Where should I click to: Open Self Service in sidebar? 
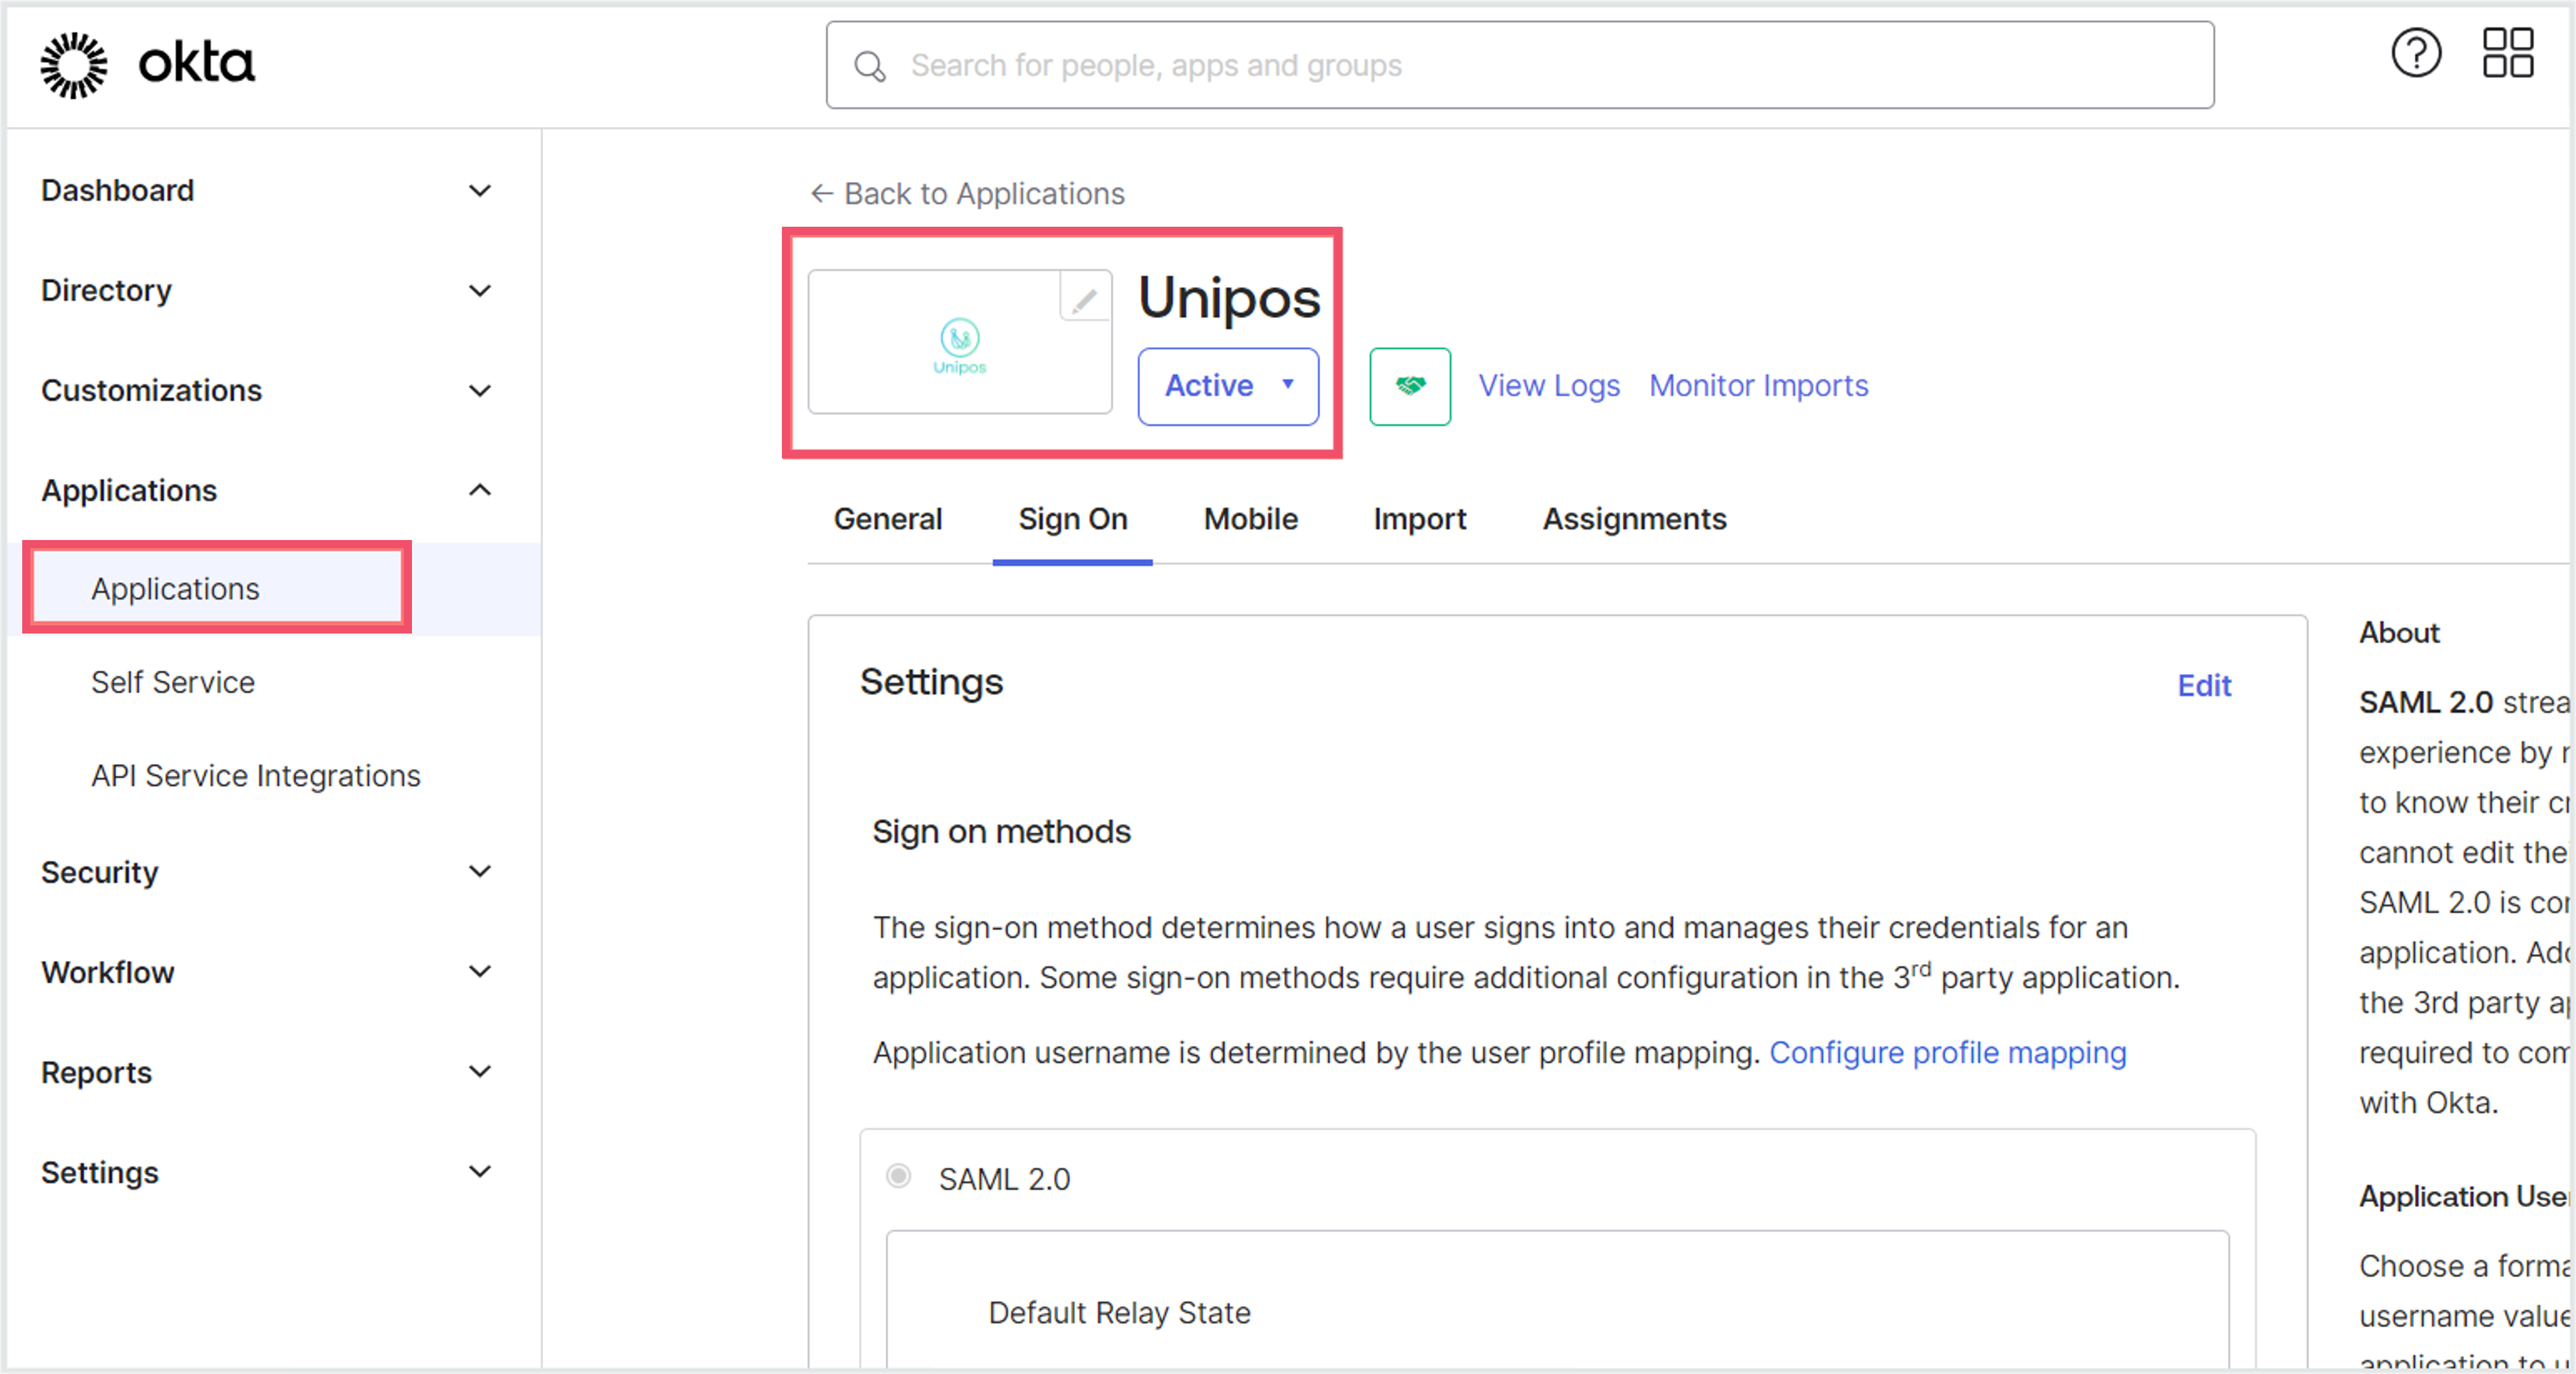point(173,682)
